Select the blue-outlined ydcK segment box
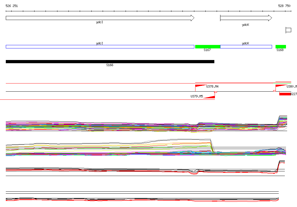This screenshot has height=207, width=297. pos(246,47)
